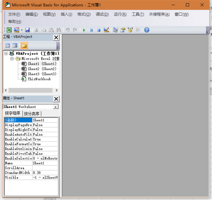Viewport: 212px width, 200px height.
Task: Click the blue Help question mark icon
Action: (147, 30)
